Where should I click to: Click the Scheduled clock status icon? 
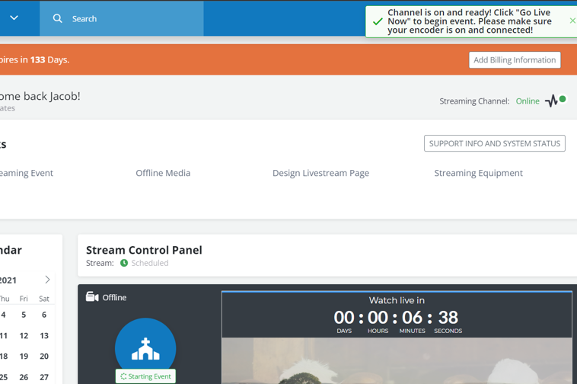click(124, 263)
